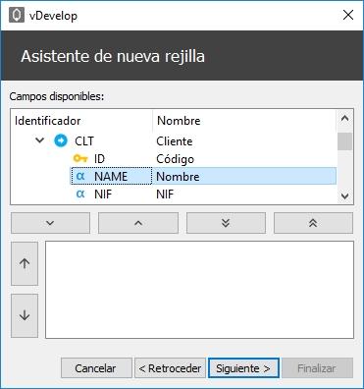Click the vDevelop app icon in title bar
Screen dimensions: 364x389
16,15
